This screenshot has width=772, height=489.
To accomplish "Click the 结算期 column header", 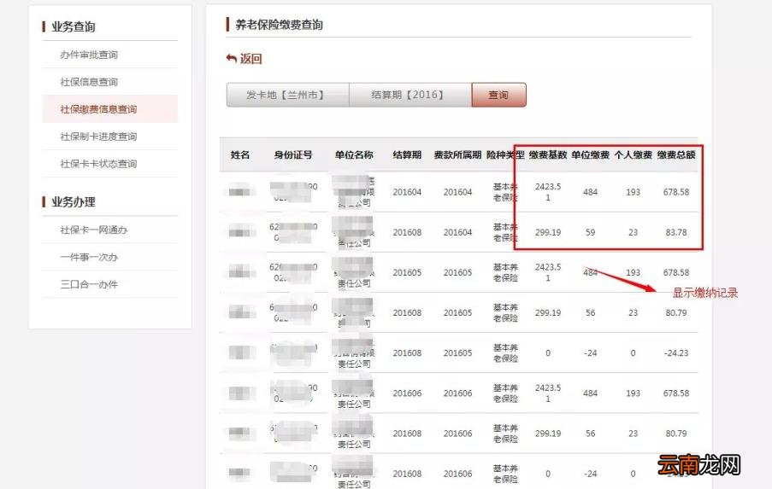I will pos(407,154).
